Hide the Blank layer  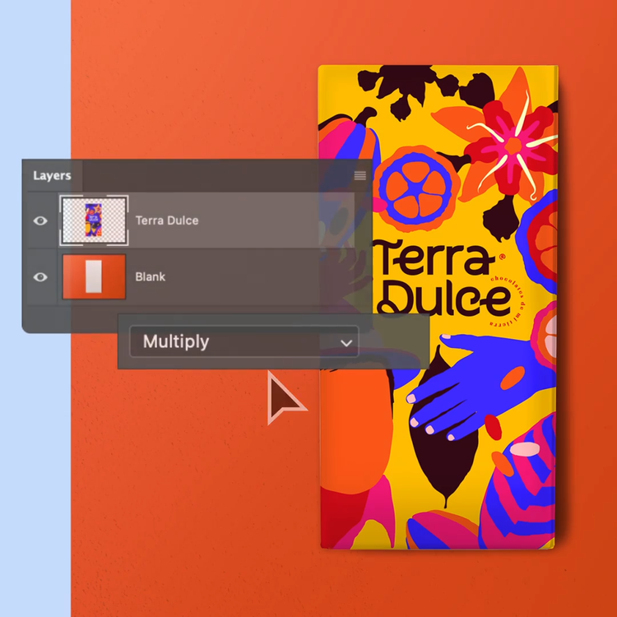40,277
